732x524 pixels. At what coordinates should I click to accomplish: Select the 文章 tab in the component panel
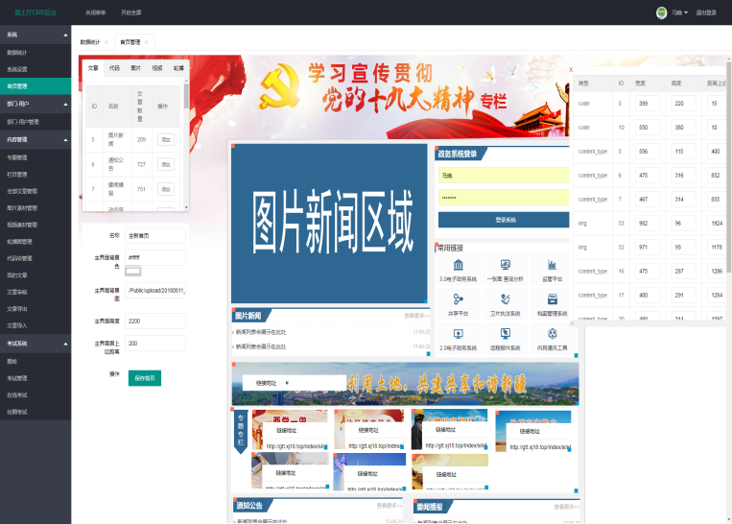tap(93, 68)
